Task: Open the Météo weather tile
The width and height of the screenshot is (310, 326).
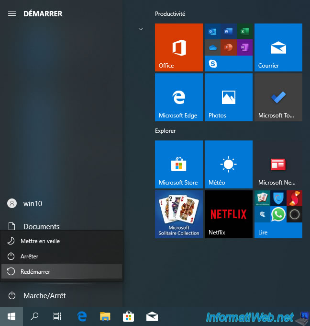Action: 228,164
